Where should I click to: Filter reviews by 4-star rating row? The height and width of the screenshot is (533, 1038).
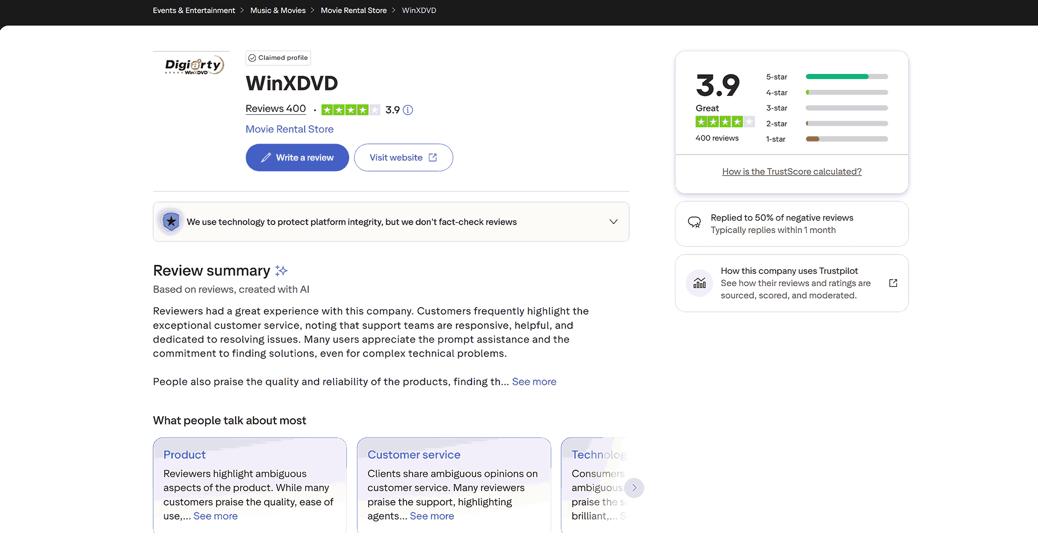[x=826, y=93]
